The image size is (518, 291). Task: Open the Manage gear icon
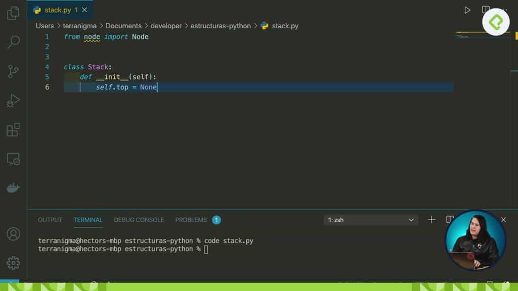click(x=13, y=263)
